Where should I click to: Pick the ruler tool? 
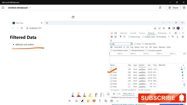tap(102, 94)
